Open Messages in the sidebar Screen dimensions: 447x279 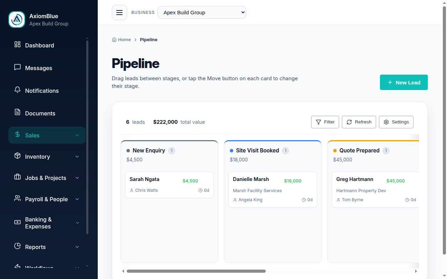click(x=47, y=68)
